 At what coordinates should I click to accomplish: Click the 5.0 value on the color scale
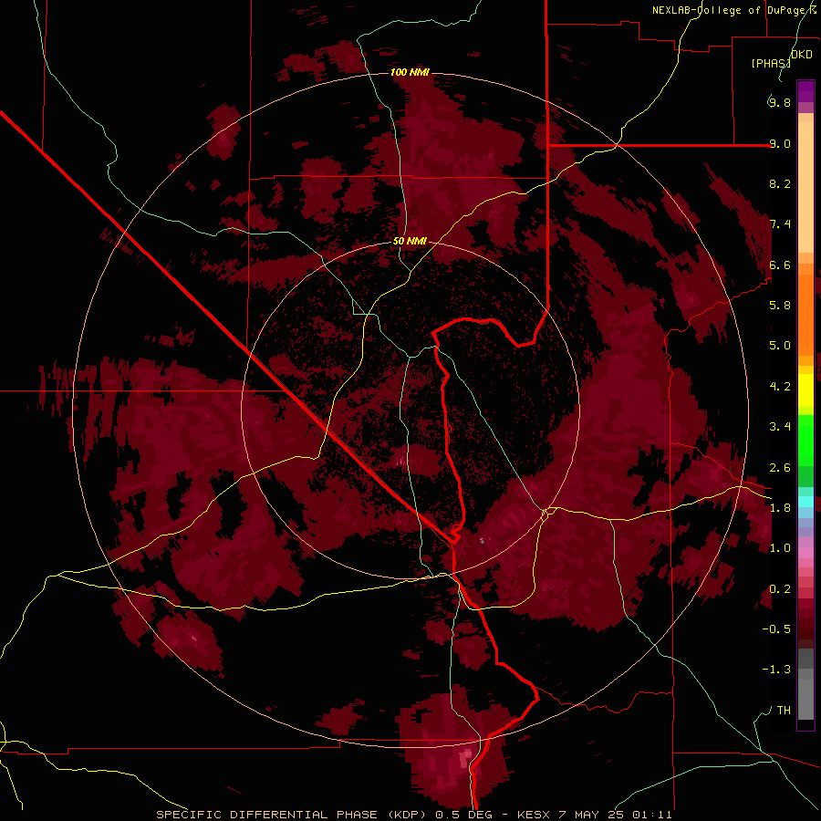(780, 346)
